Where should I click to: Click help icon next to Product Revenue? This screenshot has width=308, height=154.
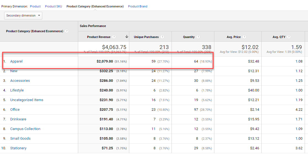click(114, 37)
